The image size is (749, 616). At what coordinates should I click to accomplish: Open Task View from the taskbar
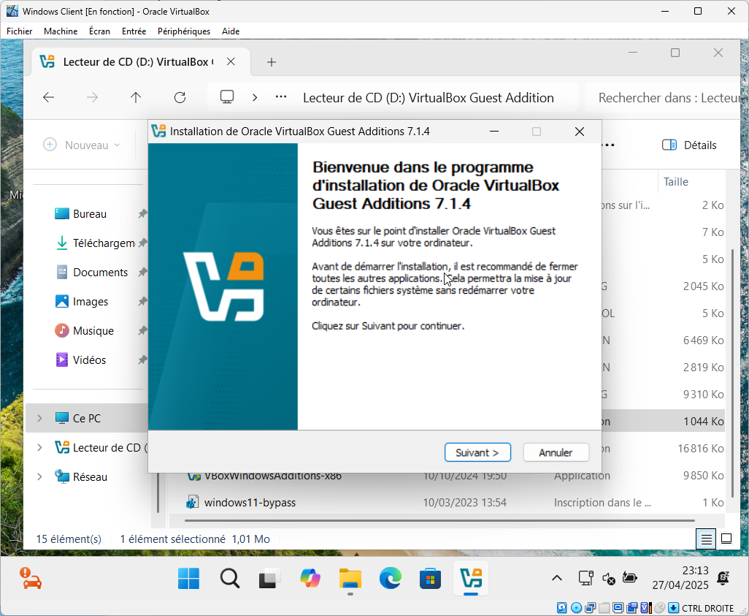pyautogui.click(x=270, y=579)
